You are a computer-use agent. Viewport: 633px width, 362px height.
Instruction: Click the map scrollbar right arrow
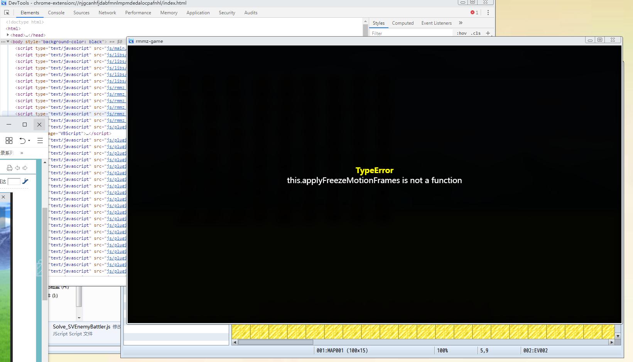pos(611,342)
